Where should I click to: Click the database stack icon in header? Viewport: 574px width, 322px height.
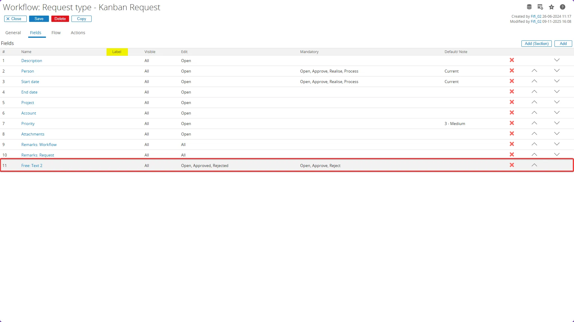click(529, 7)
